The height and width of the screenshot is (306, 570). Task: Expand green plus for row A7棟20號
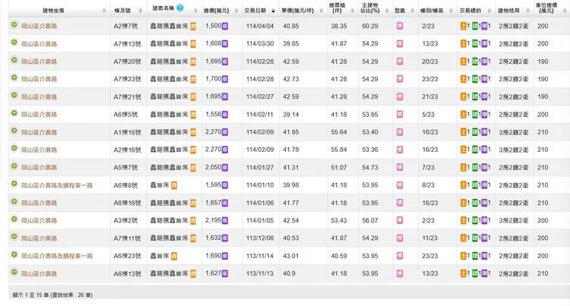[14, 60]
